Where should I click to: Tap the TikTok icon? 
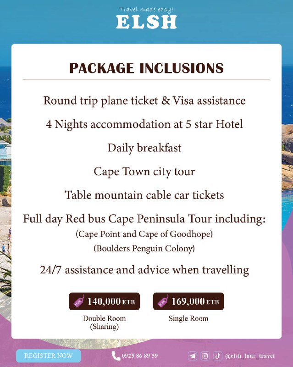coord(218,356)
